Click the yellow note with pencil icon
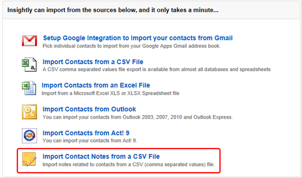The width and height of the screenshot is (302, 178). point(29,159)
